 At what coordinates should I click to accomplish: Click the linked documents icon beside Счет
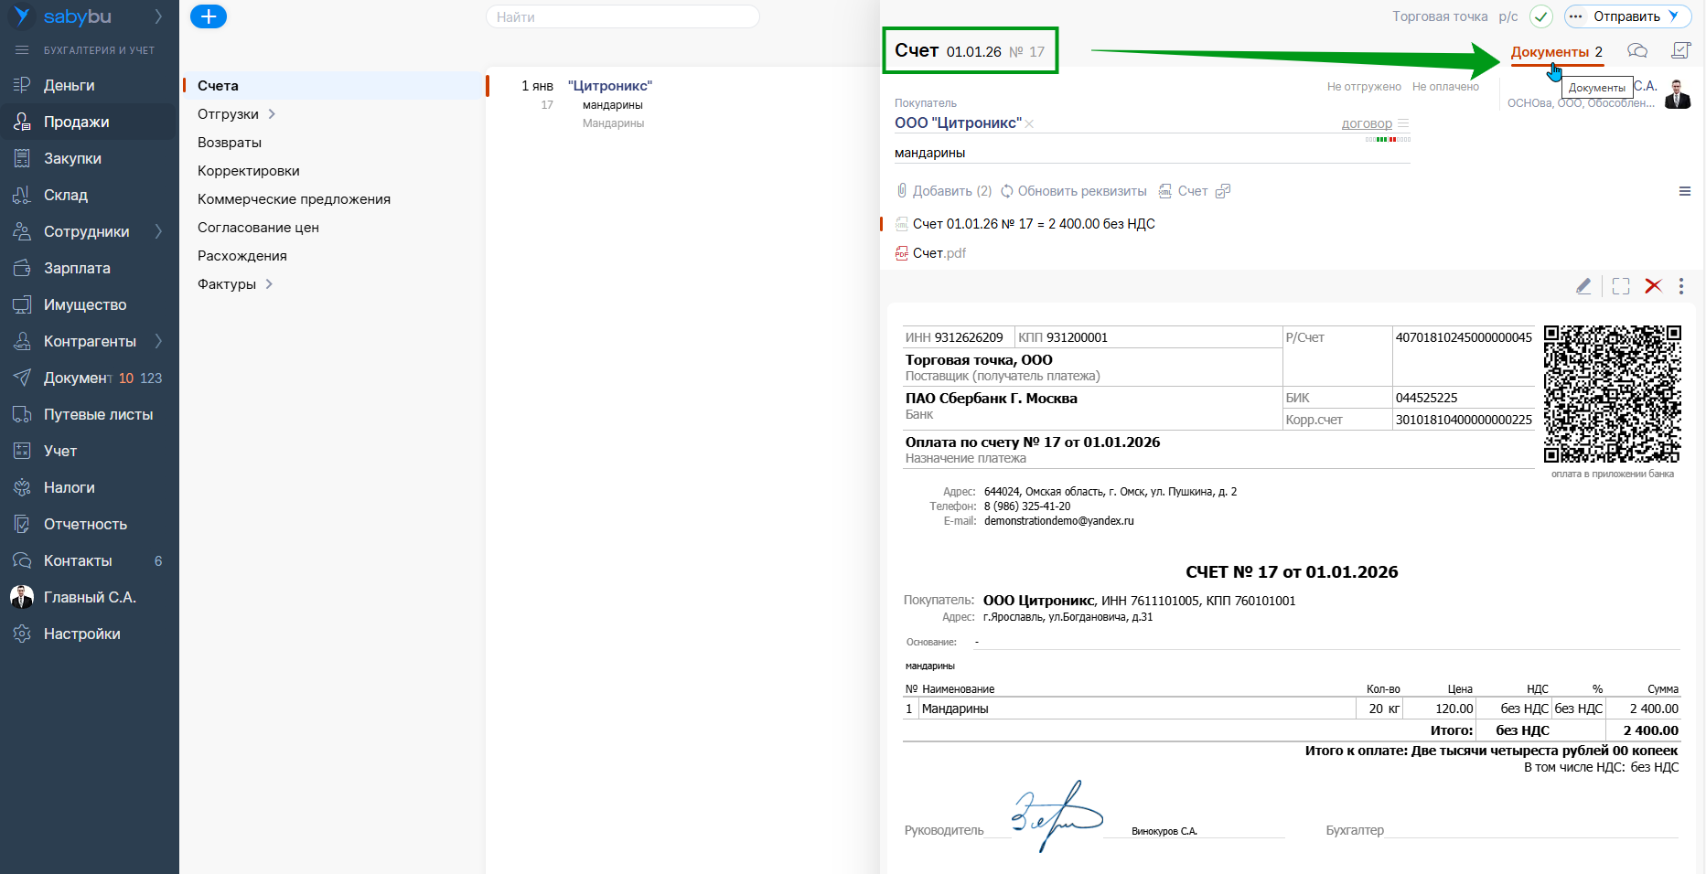point(1223,191)
